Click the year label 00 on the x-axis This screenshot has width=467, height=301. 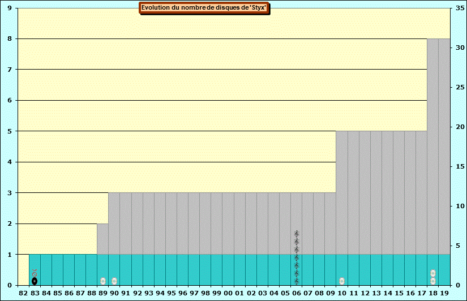[x=228, y=293]
